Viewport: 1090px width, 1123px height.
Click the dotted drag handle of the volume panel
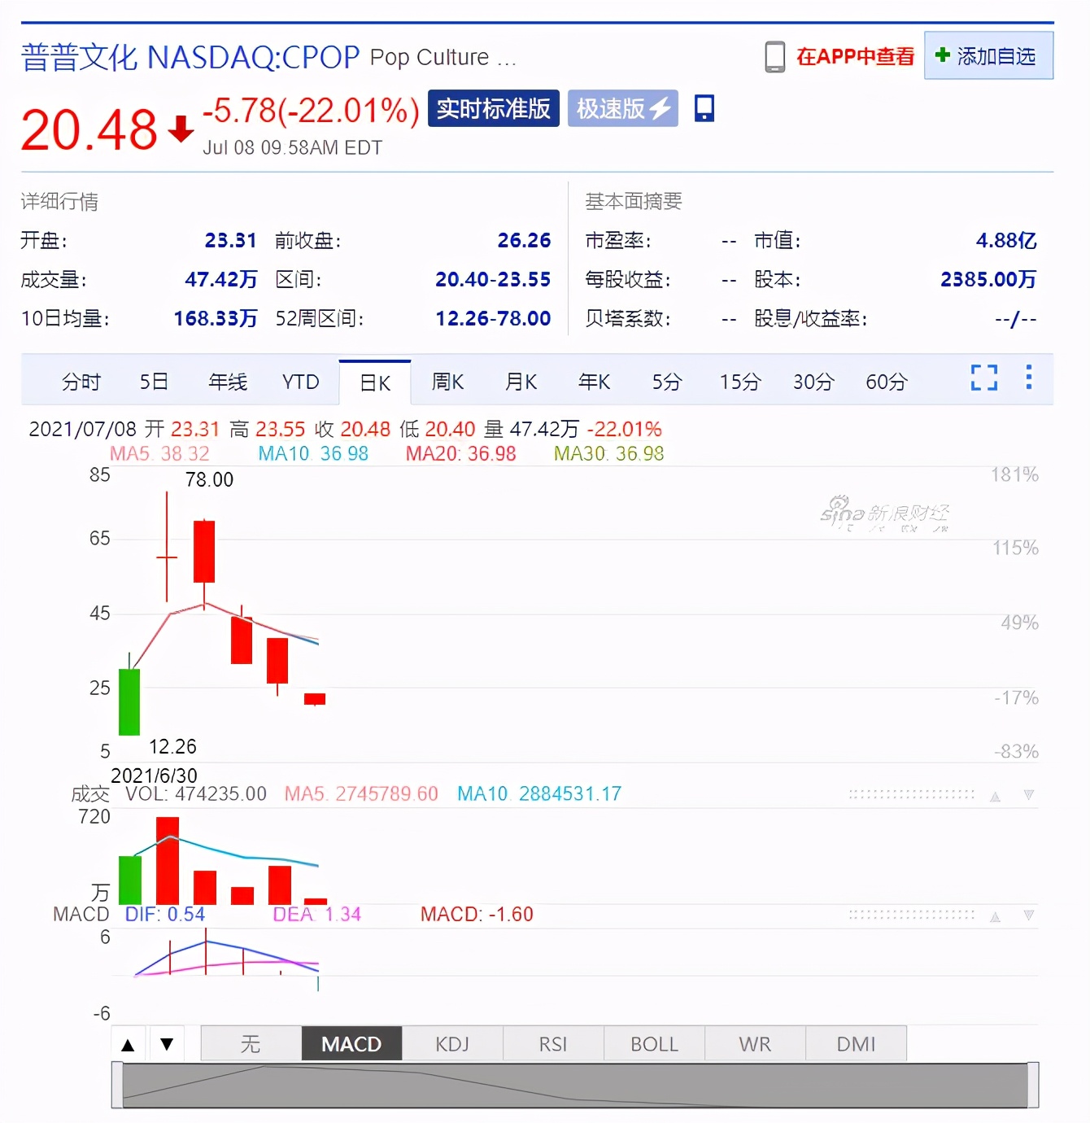(x=911, y=794)
